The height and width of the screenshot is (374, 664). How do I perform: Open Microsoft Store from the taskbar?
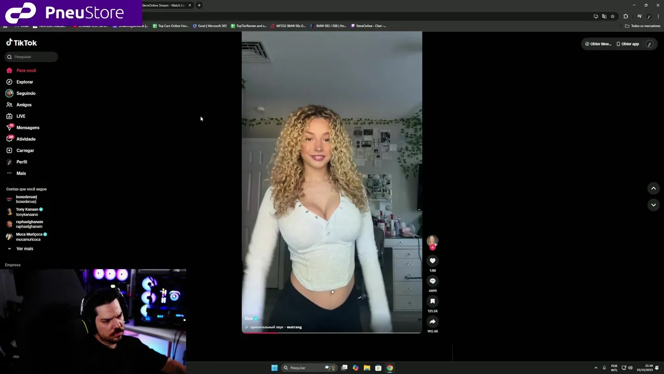tap(378, 368)
